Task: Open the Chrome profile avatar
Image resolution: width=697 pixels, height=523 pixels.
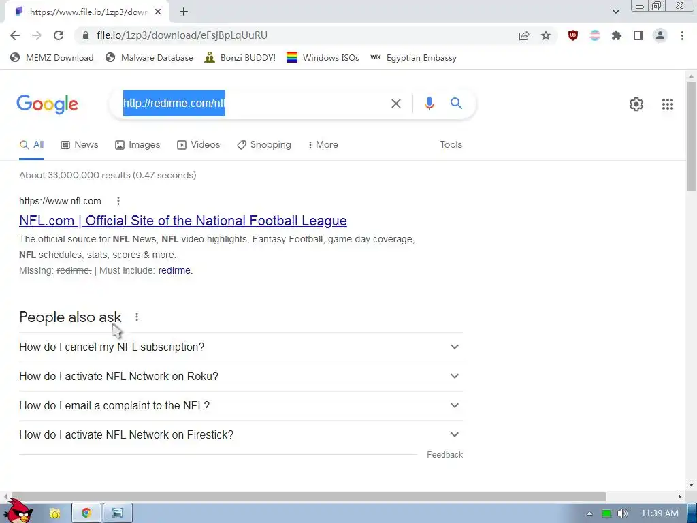Action: tap(660, 35)
